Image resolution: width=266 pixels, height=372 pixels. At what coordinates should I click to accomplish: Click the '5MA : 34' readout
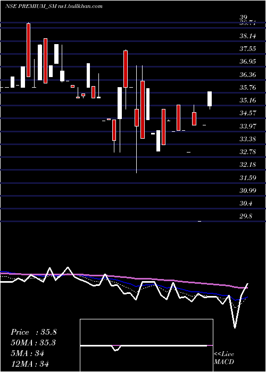[28, 353]
